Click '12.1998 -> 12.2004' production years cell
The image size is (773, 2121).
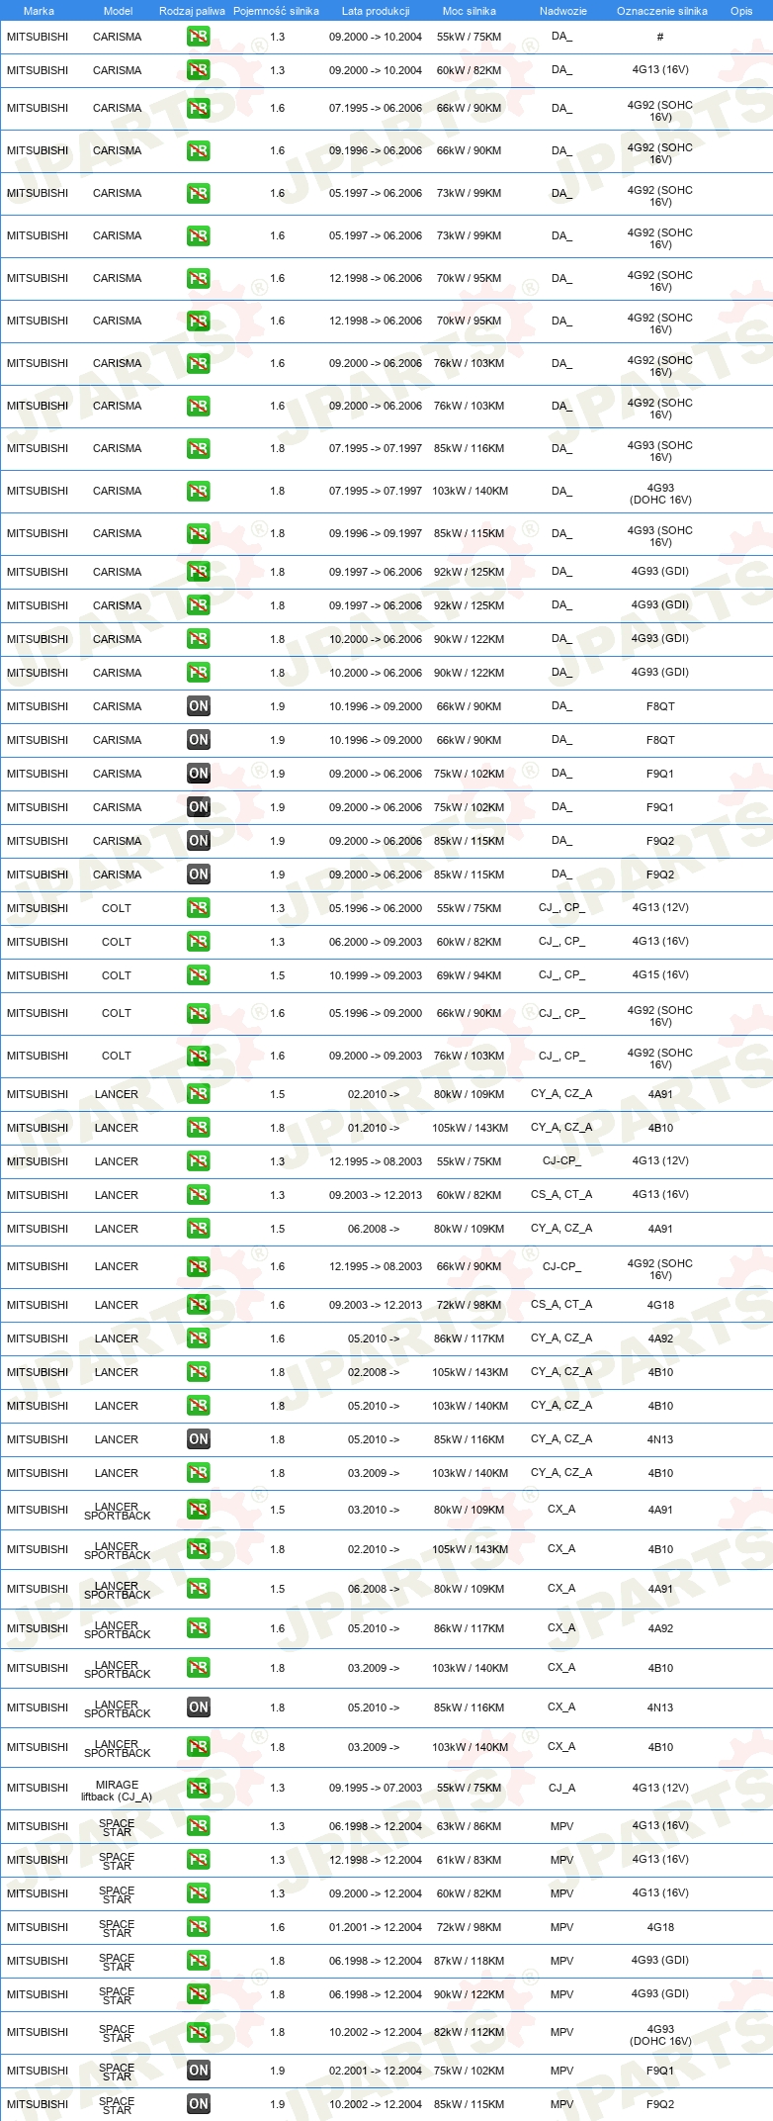point(376,1860)
